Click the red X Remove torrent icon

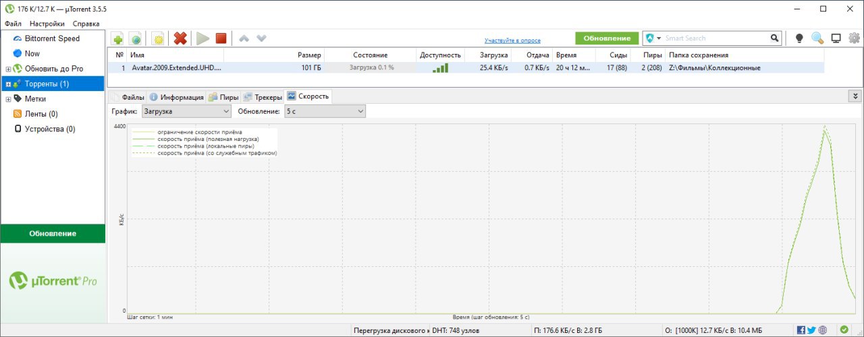[x=180, y=38]
